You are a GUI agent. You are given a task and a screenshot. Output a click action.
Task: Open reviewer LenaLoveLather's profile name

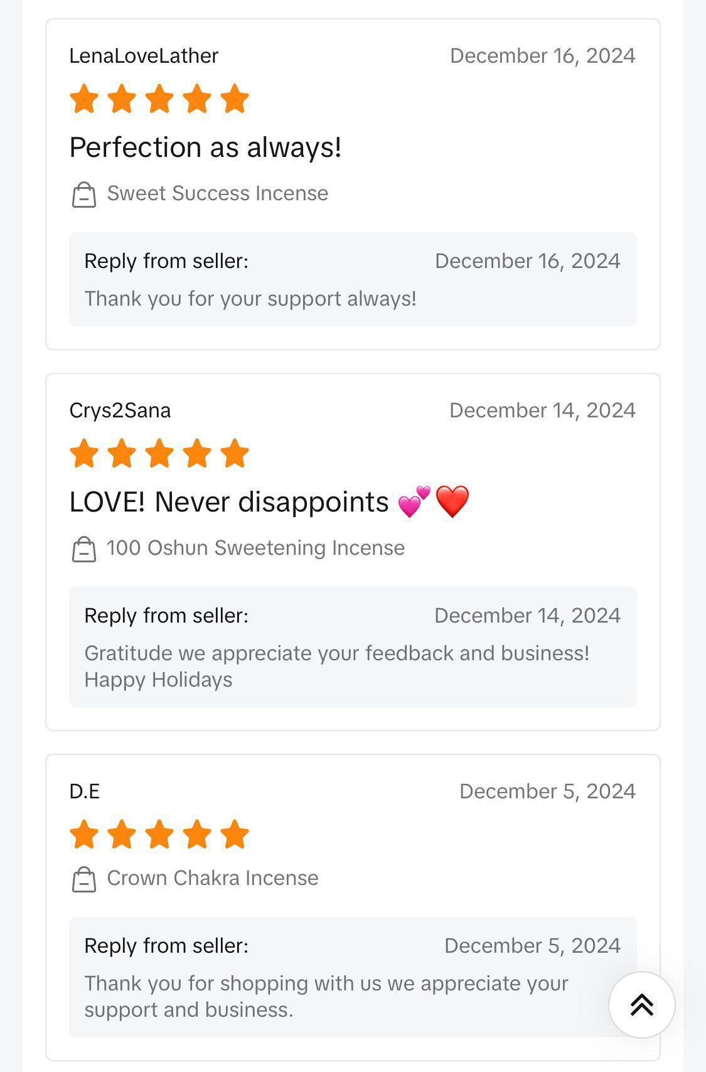(144, 56)
